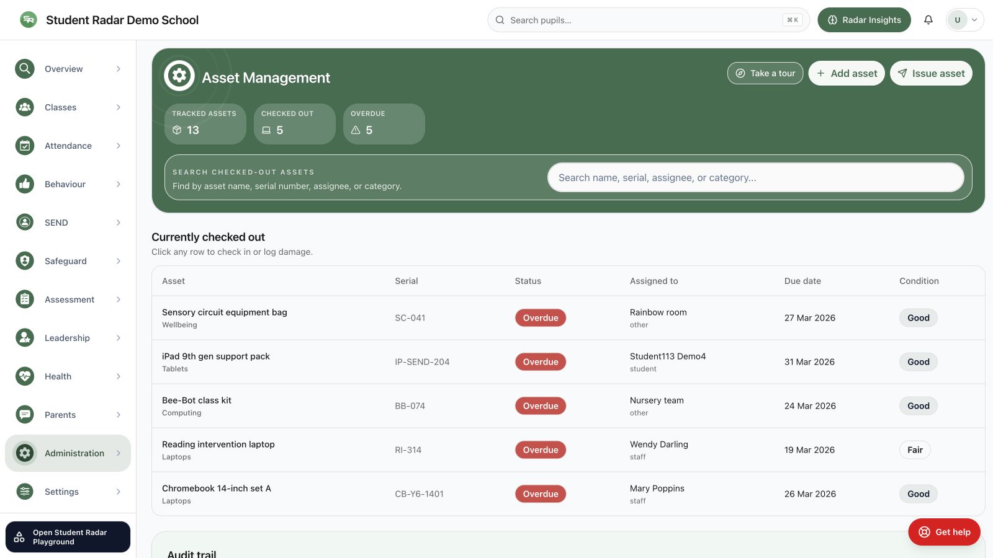Expand the Overview menu chevron

(119, 69)
